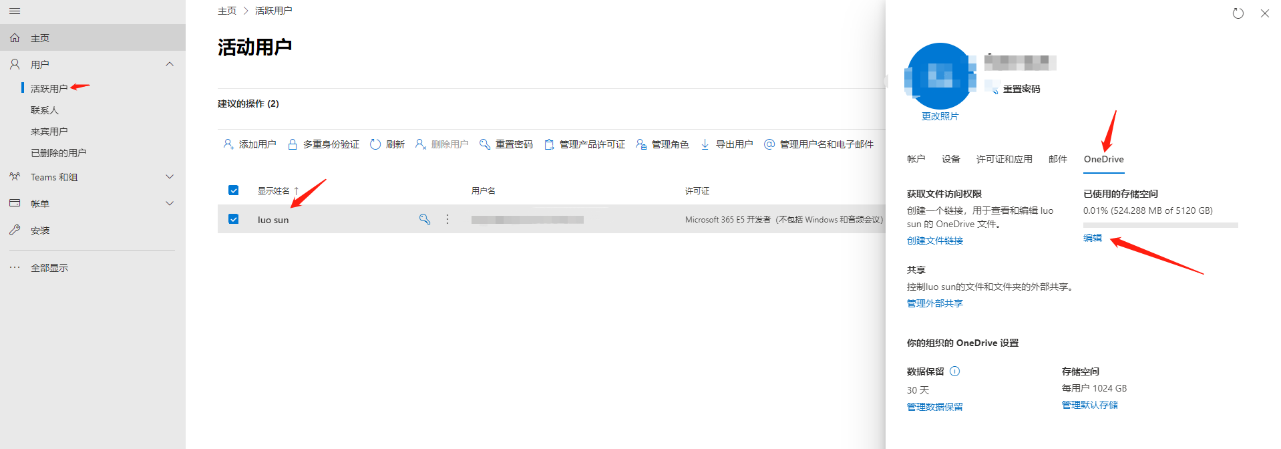The width and height of the screenshot is (1281, 449).
Task: Click the 添加用户 (add user) toolbar icon
Action: (228, 144)
